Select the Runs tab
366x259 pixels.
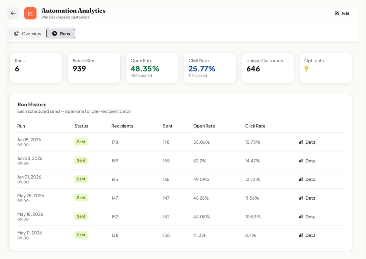61,33
